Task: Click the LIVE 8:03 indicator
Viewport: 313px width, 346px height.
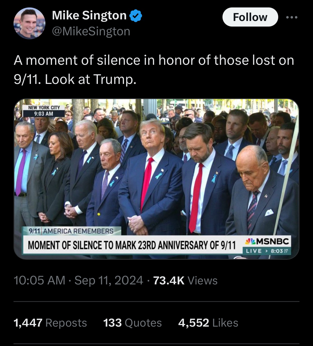Action: click(x=267, y=251)
